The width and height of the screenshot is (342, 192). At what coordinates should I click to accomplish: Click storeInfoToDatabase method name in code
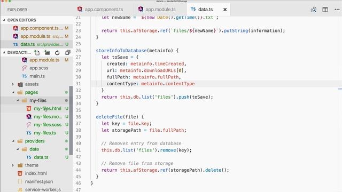click(x=121, y=51)
